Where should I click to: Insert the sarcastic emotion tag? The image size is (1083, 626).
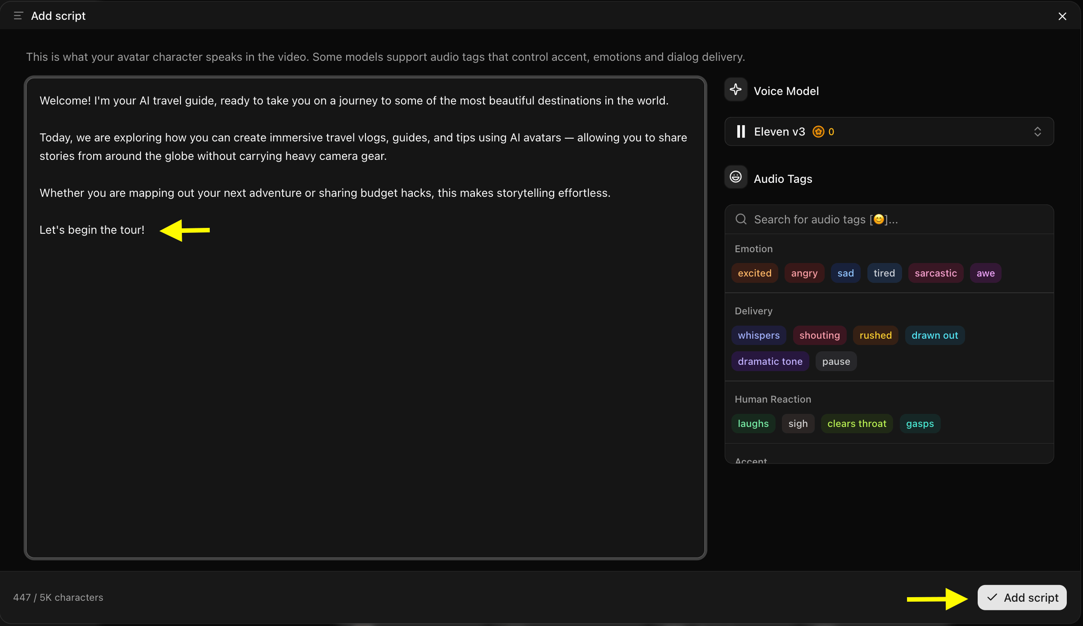point(935,273)
